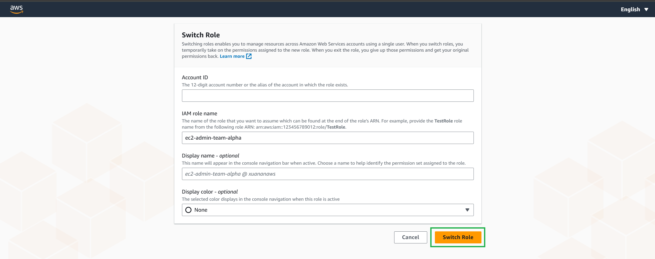Click the AWS logo in the header
This screenshot has width=655, height=259.
click(x=16, y=9)
